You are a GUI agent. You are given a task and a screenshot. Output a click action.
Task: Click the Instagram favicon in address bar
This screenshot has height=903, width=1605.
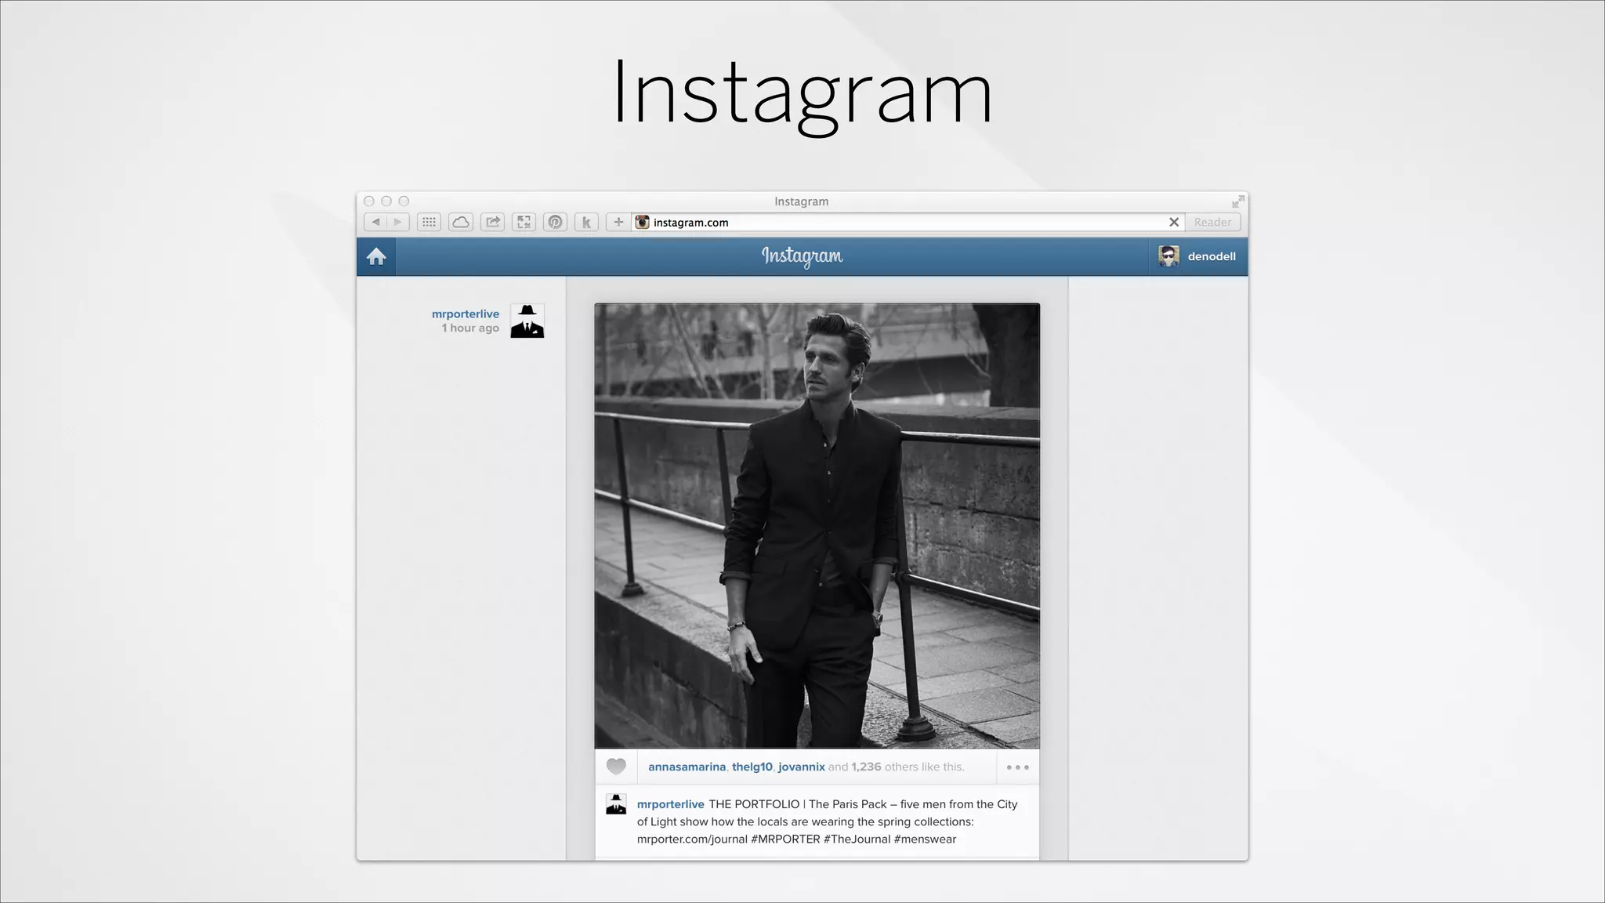[x=643, y=222]
